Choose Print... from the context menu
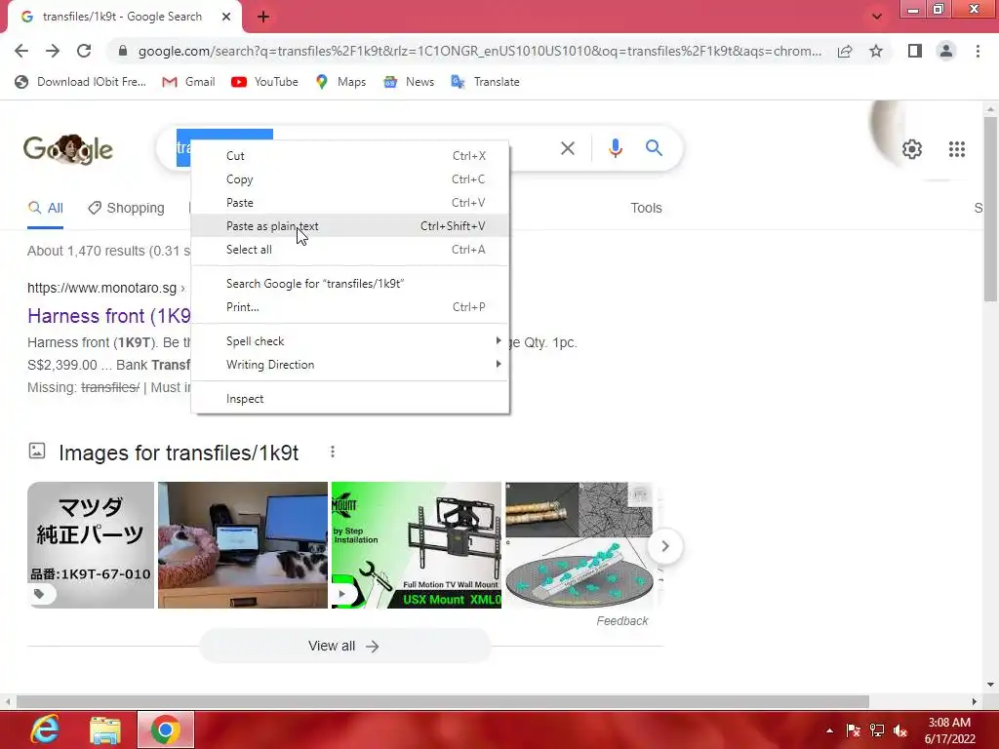Viewport: 999px width, 749px height. [350, 307]
